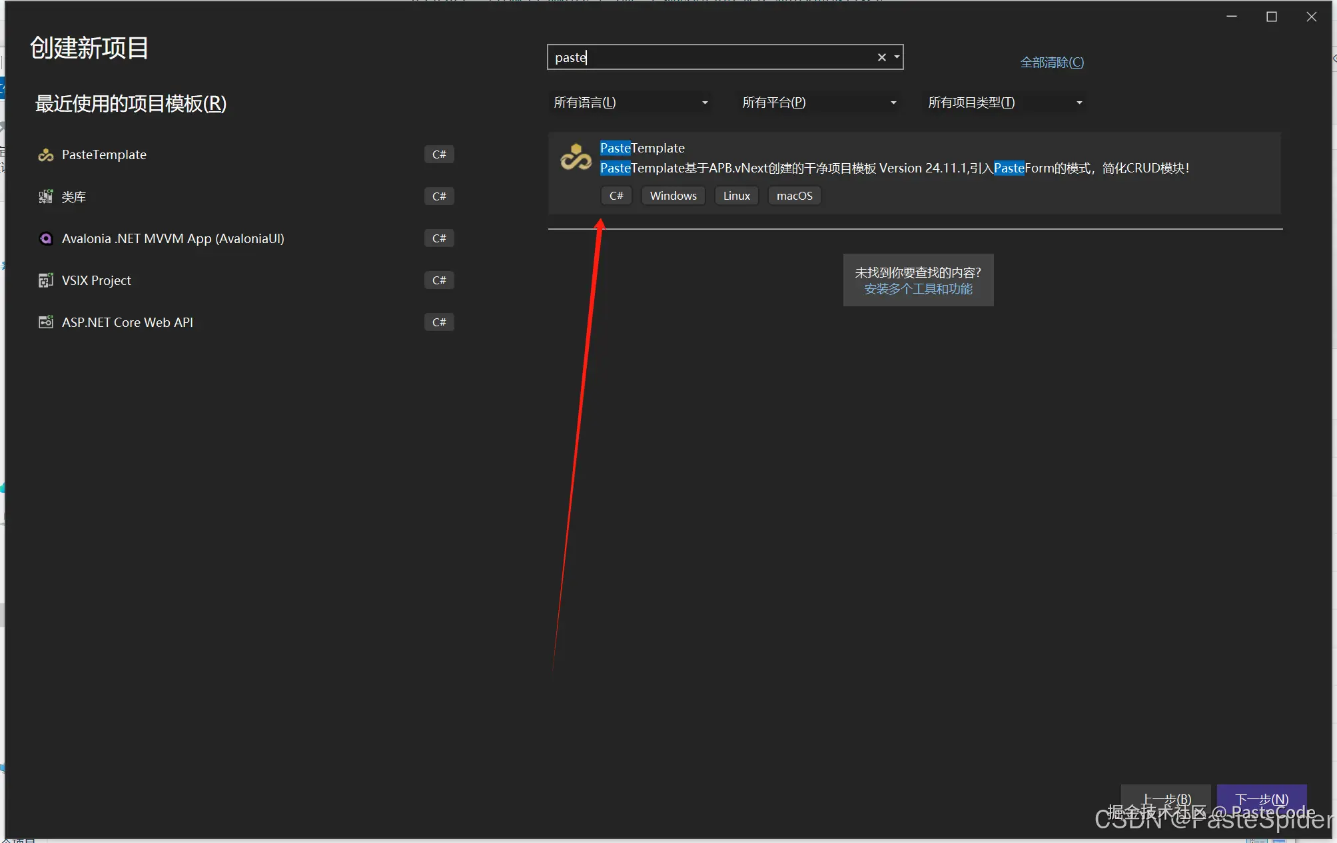Expand the 所有平台 platform filter dropdown

click(x=819, y=103)
